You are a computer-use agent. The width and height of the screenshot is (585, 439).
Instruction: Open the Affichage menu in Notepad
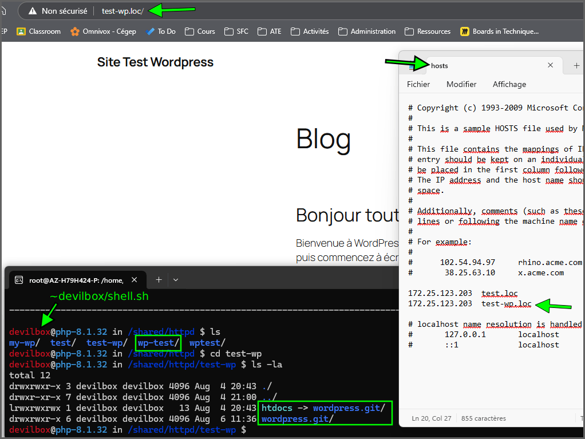pyautogui.click(x=509, y=84)
